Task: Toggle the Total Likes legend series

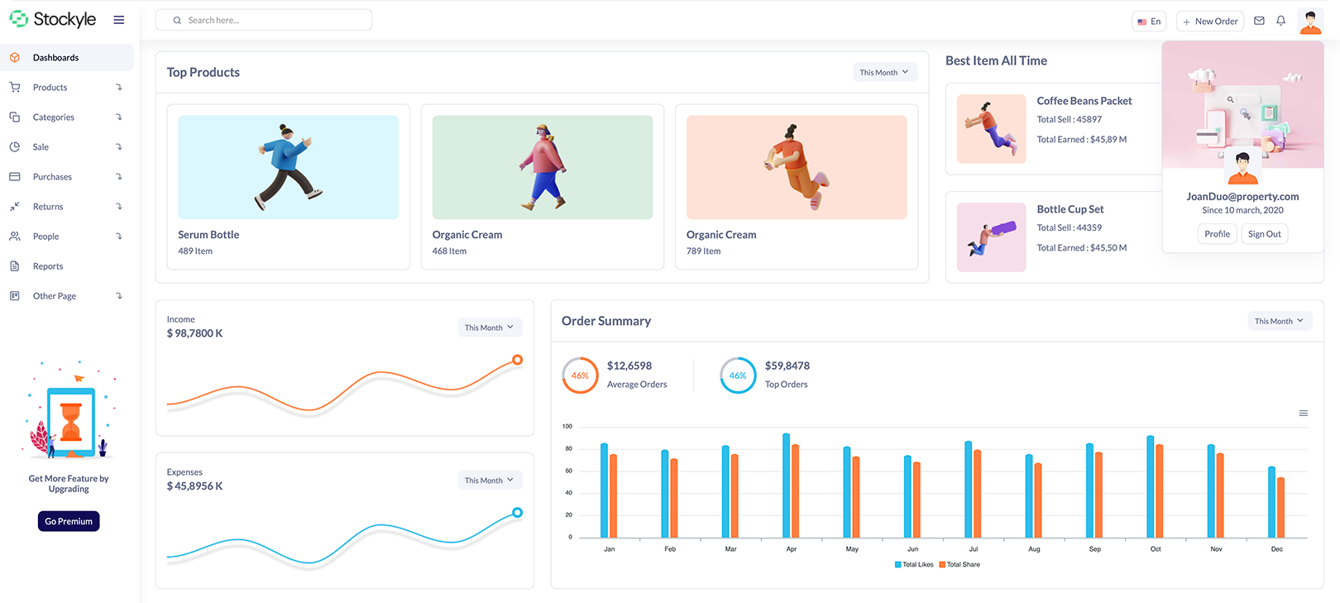Action: point(913,565)
